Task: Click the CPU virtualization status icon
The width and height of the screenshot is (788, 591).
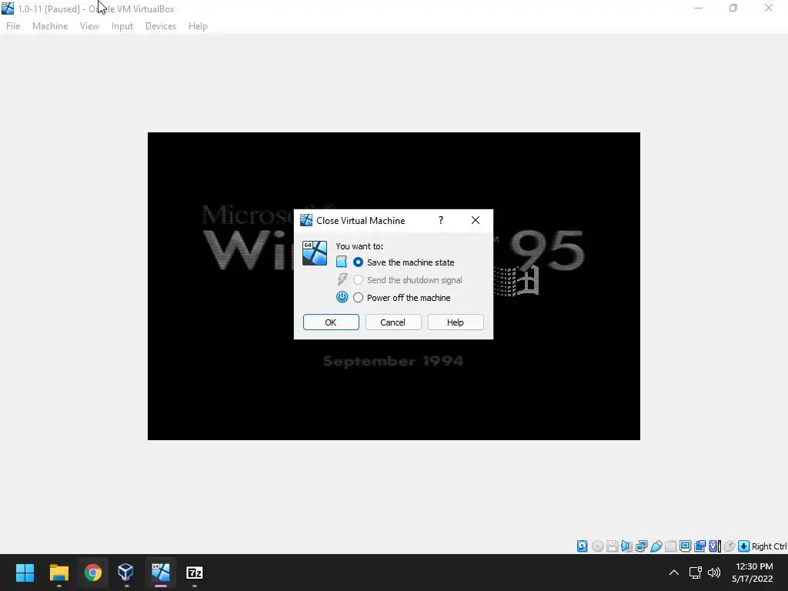Action: tap(715, 546)
